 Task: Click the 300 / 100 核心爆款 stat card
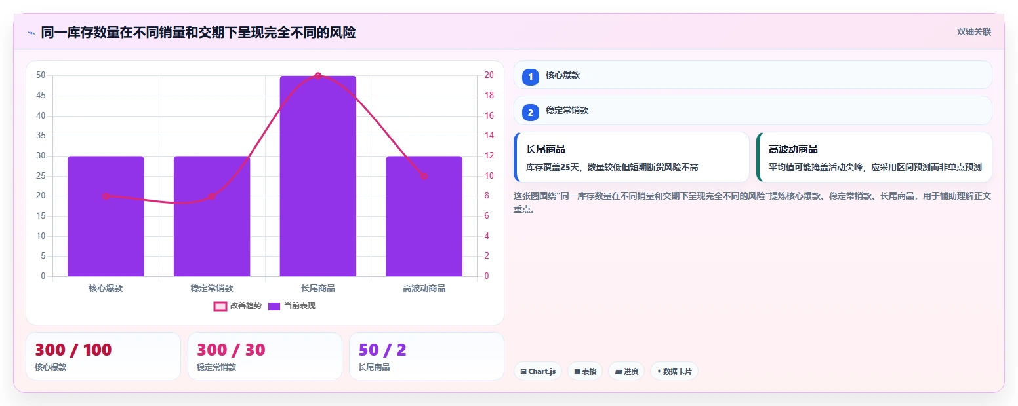[x=103, y=356]
